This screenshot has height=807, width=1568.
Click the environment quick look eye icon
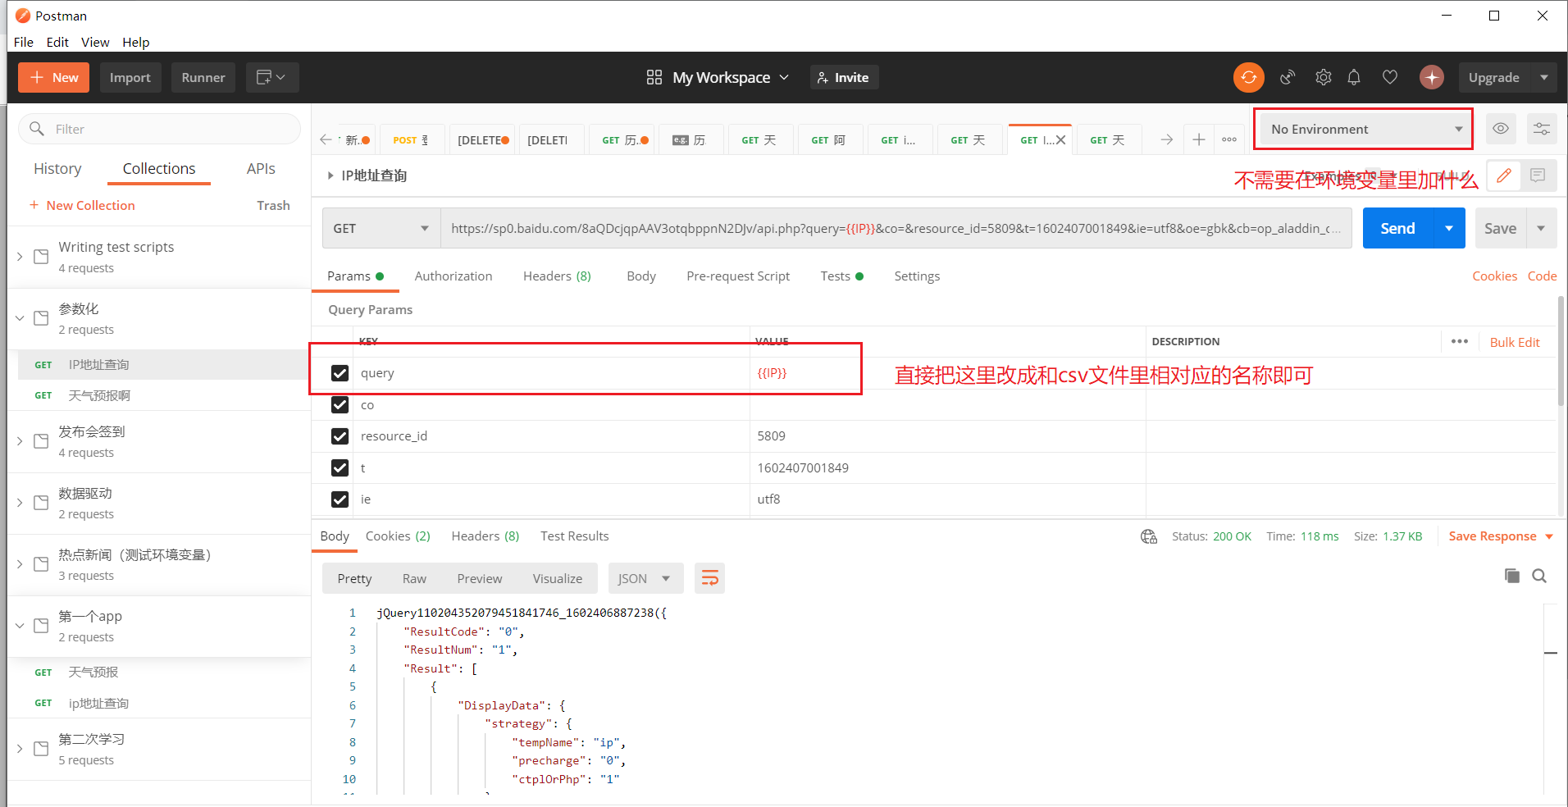[x=1501, y=129]
